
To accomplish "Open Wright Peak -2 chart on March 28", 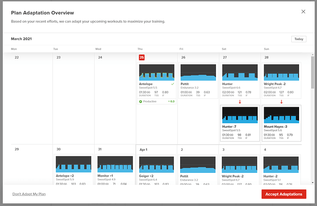I will pyautogui.click(x=282, y=73).
